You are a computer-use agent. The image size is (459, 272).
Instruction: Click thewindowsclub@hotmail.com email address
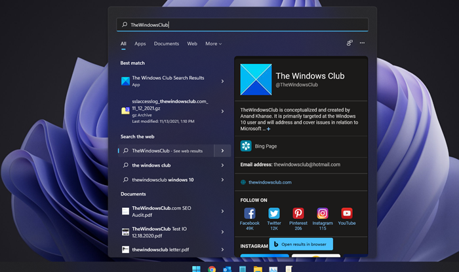[x=307, y=165]
